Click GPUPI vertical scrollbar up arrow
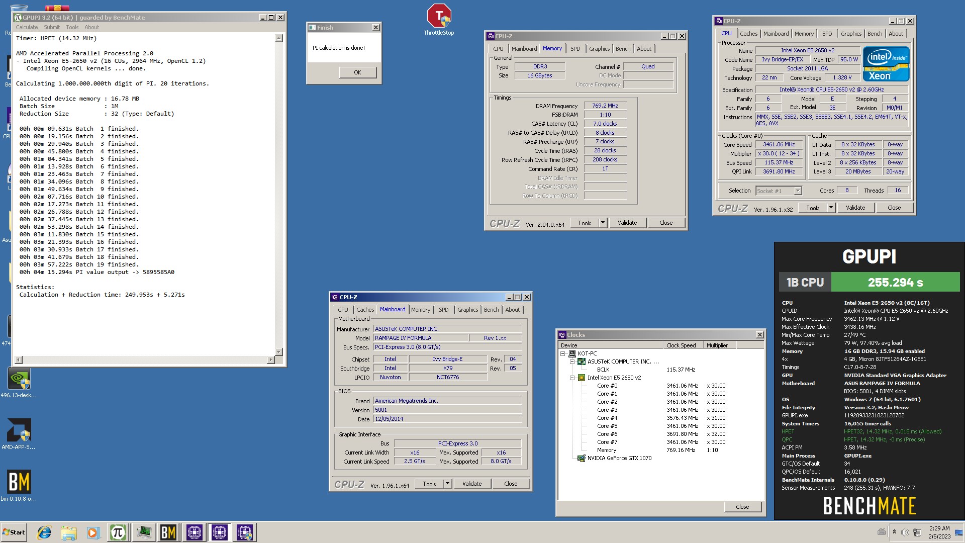This screenshot has height=543, width=965. tap(279, 39)
